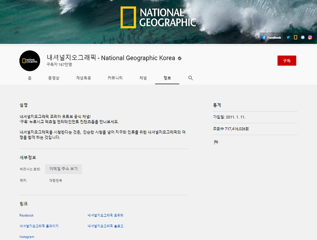Switch to the 홈 tab

coord(30,78)
